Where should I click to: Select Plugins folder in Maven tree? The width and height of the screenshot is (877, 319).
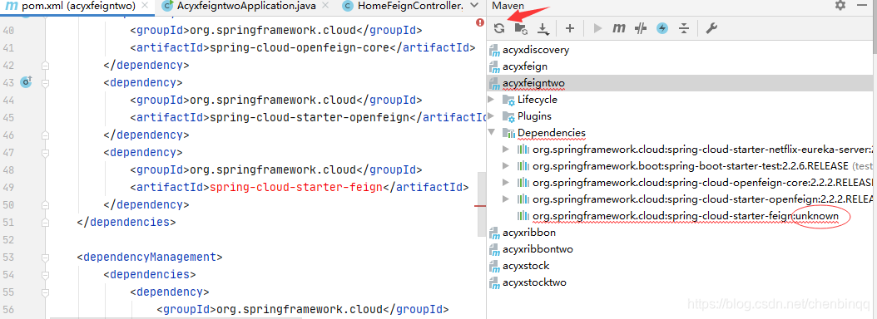click(x=534, y=116)
